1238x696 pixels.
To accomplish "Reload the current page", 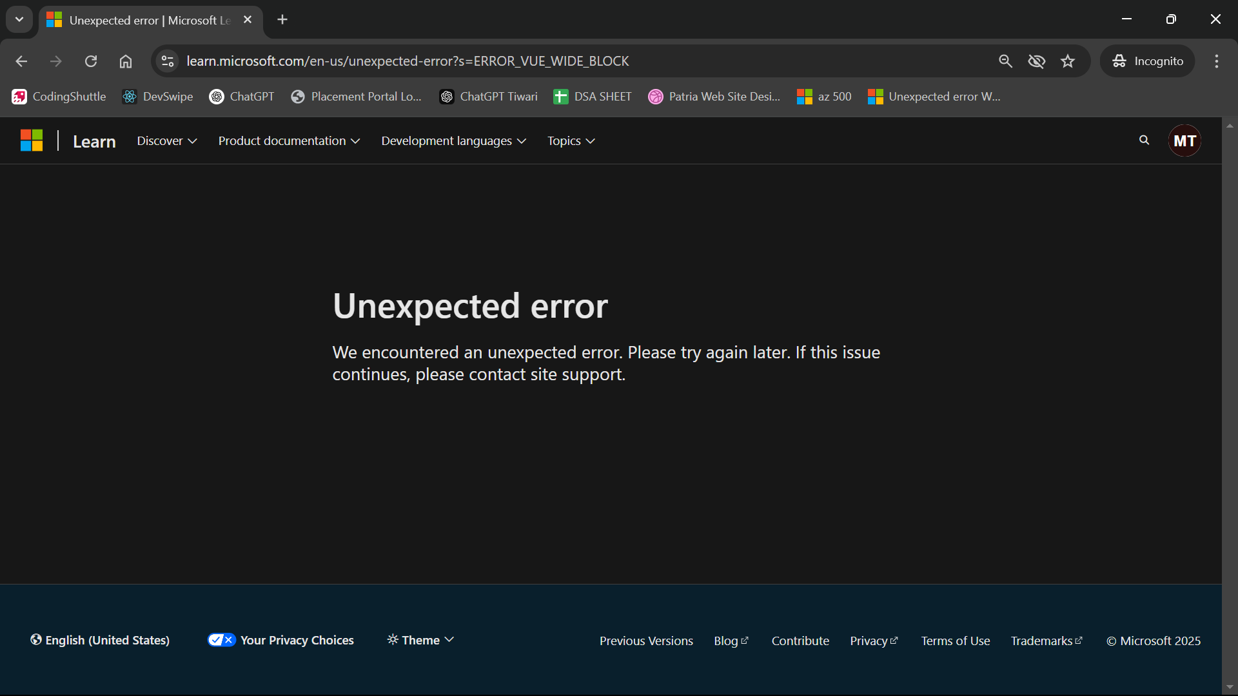I will [x=90, y=61].
